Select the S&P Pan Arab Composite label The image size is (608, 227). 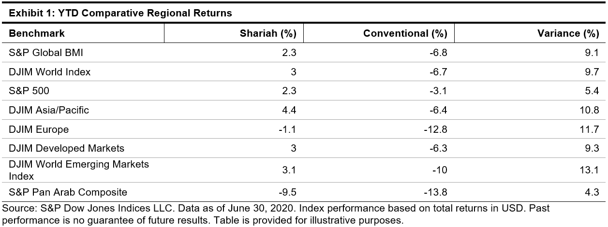[x=68, y=192]
